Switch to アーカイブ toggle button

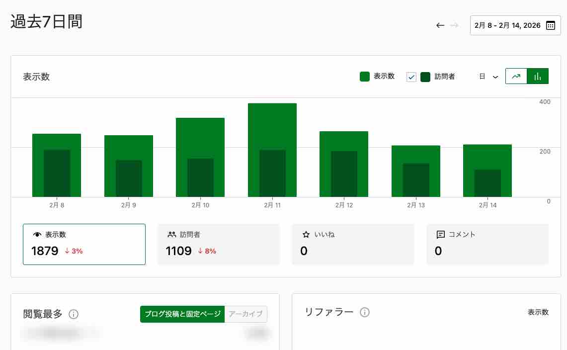tap(245, 314)
